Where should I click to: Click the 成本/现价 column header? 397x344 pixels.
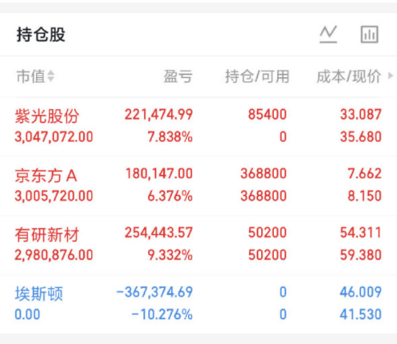pyautogui.click(x=349, y=76)
